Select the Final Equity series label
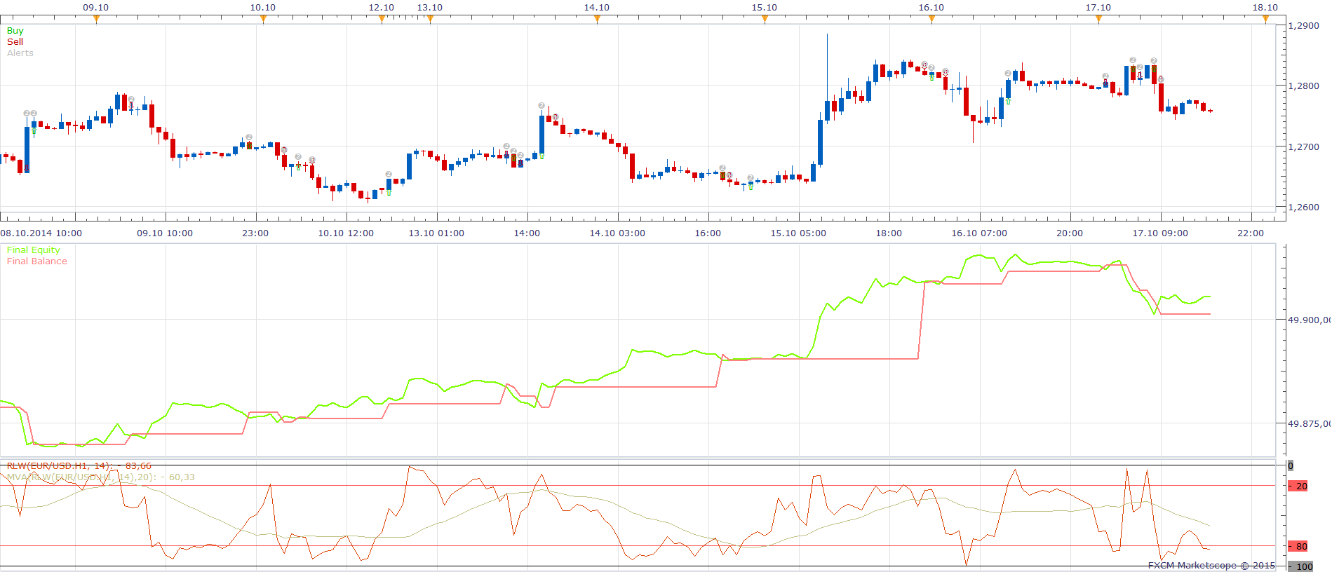This screenshot has height=572, width=1332. 33,250
